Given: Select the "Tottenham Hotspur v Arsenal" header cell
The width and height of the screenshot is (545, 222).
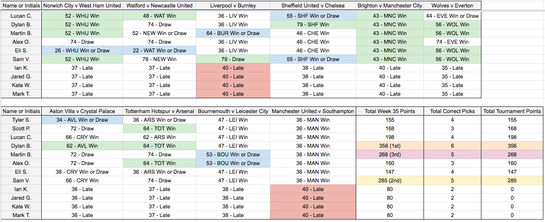Looking at the screenshot, I should click(159, 111).
